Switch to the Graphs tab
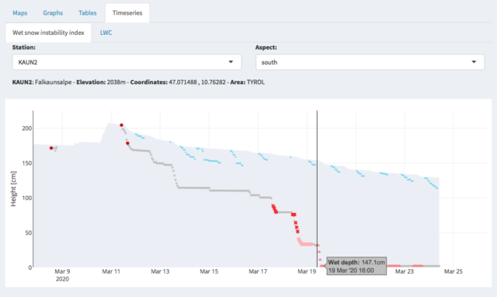Viewport: 497px width, 297px height. point(53,13)
